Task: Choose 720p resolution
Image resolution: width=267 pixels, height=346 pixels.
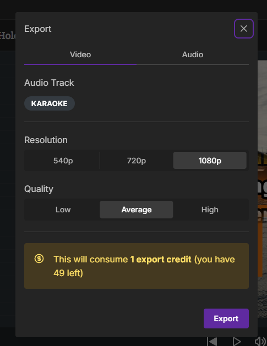Action: [137, 161]
